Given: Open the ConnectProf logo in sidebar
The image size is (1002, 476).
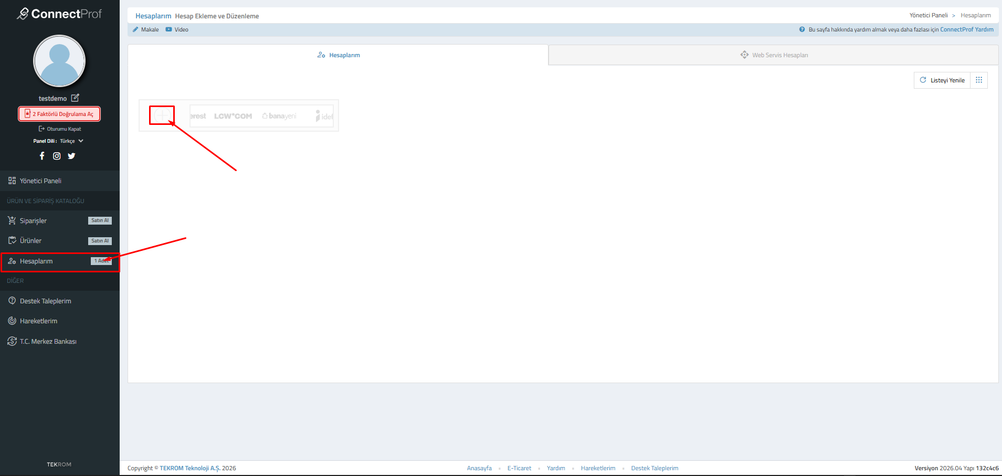Looking at the screenshot, I should (x=59, y=14).
